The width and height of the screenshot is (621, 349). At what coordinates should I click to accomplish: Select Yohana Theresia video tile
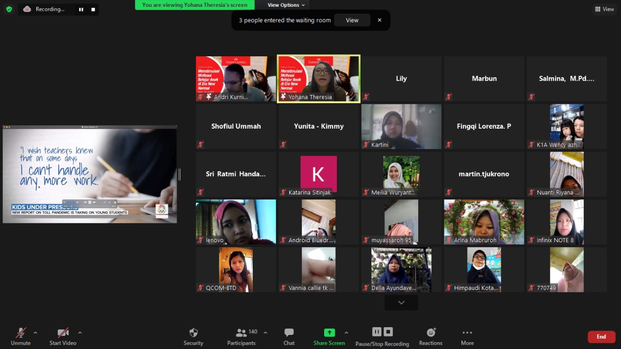[319, 79]
